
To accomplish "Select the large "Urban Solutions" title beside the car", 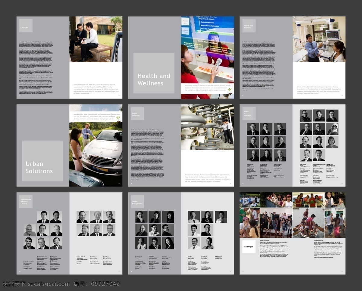I will tap(39, 167).
